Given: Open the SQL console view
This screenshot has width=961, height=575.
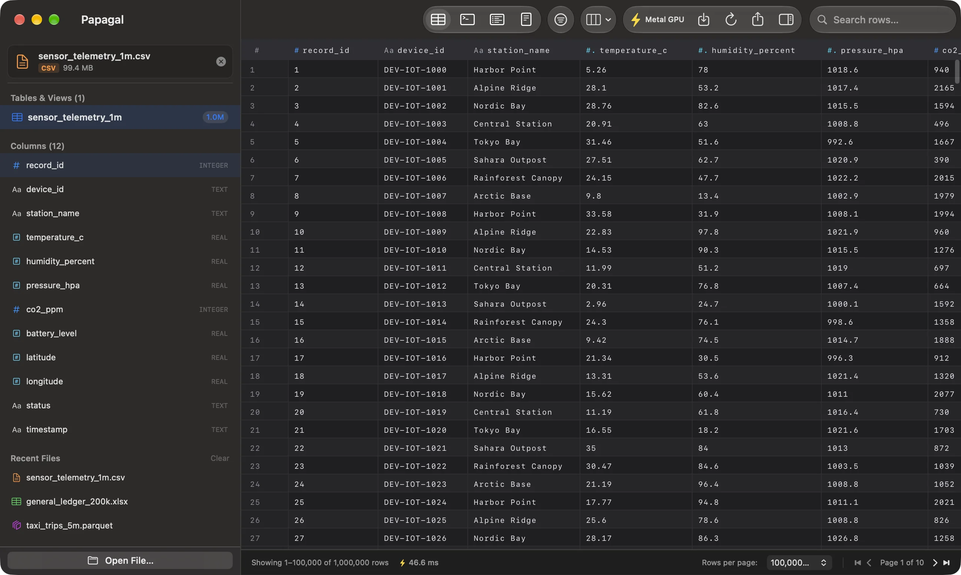Looking at the screenshot, I should (467, 20).
